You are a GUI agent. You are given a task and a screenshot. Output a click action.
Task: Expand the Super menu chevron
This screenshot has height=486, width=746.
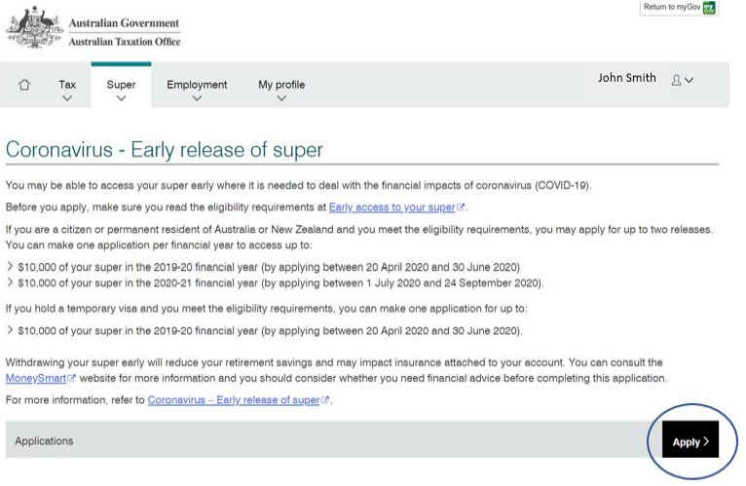122,98
